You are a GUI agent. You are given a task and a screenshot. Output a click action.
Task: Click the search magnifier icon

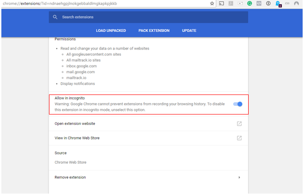click(x=55, y=17)
